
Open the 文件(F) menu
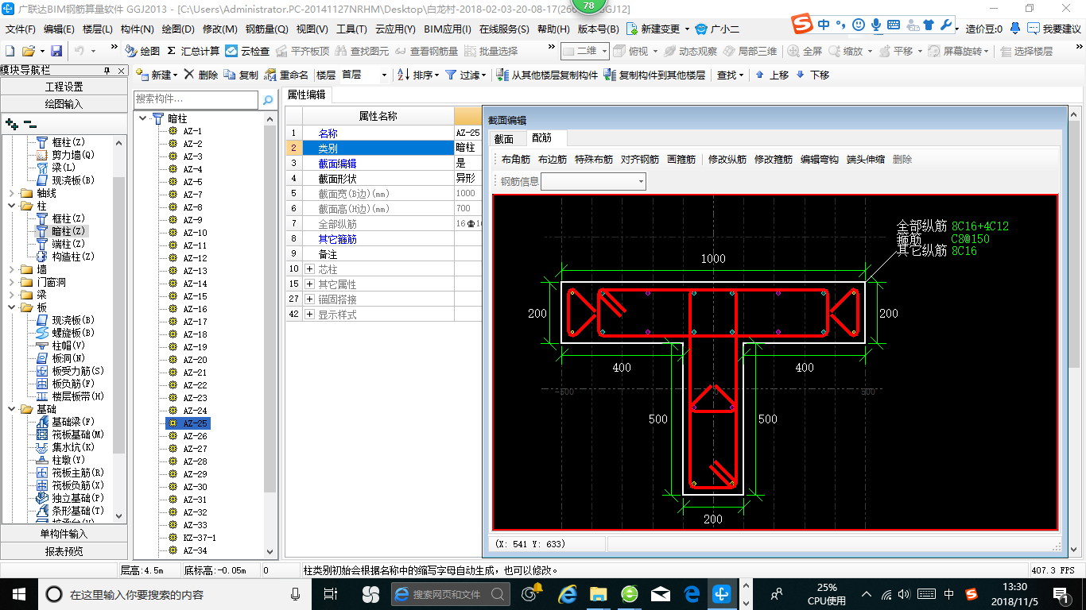21,29
